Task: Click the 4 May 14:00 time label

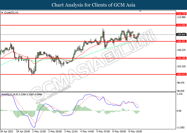Action: (87, 131)
